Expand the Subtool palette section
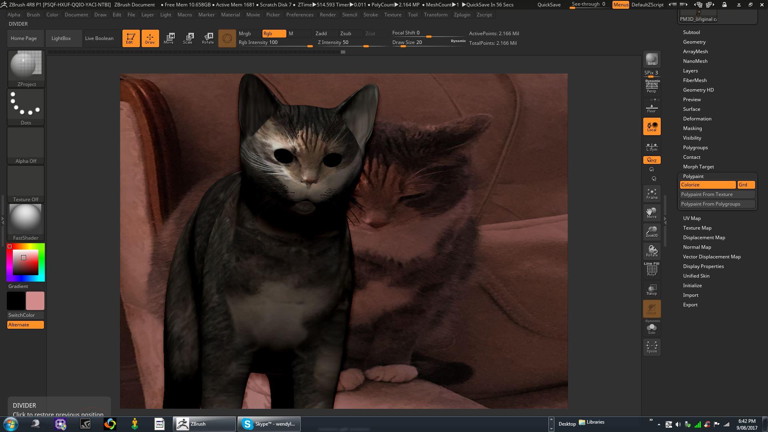Image resolution: width=768 pixels, height=432 pixels. (x=691, y=32)
